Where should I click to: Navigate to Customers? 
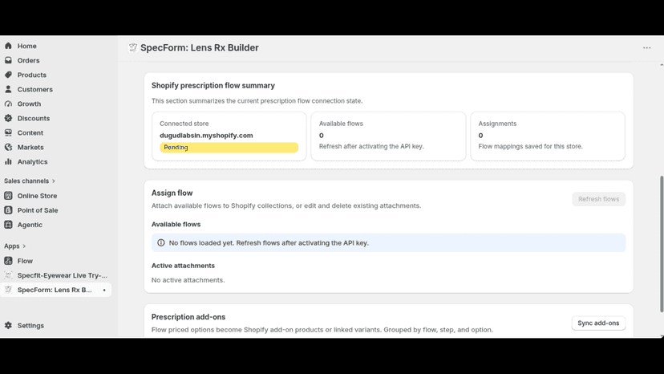(x=34, y=89)
